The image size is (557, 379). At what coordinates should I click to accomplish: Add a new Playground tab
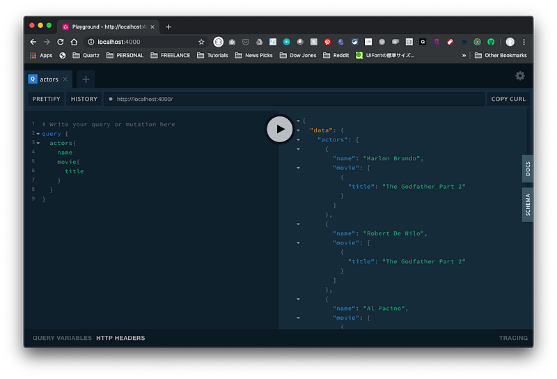pos(86,79)
